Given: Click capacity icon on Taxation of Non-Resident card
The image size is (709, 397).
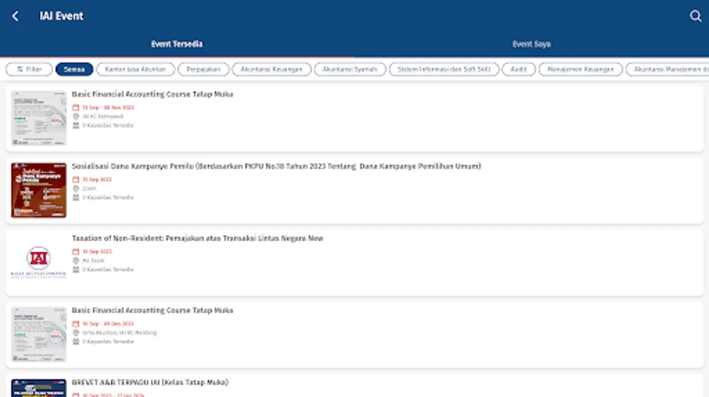Looking at the screenshot, I should (75, 270).
